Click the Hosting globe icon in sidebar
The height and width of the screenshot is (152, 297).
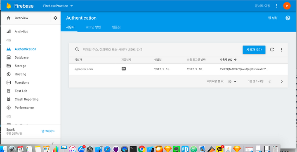point(9,74)
